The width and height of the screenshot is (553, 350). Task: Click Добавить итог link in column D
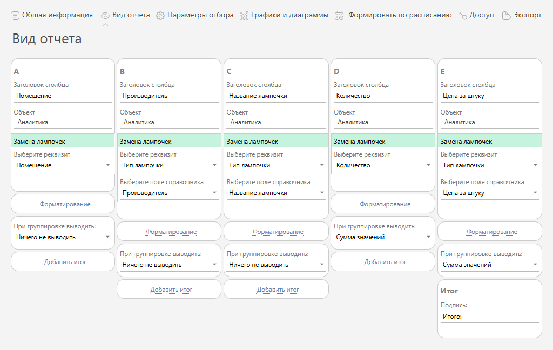[x=385, y=262]
